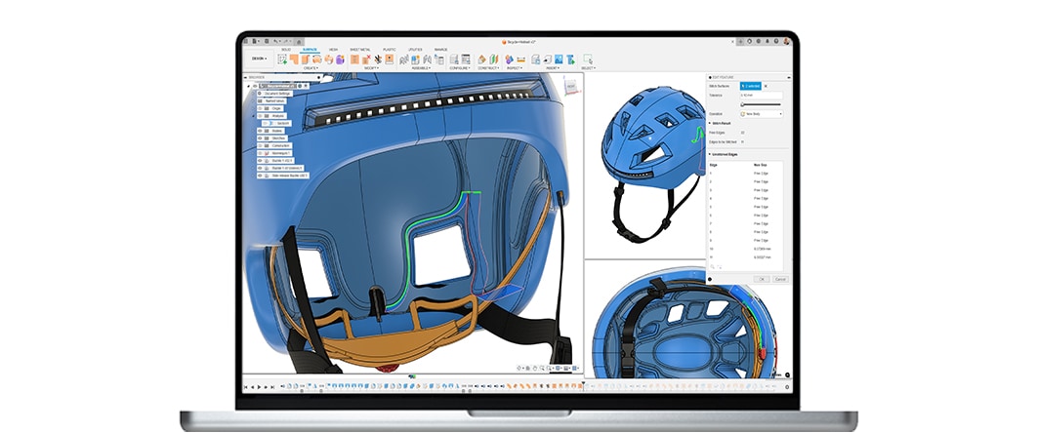Click the Create Sketch tool icon

click(282, 59)
